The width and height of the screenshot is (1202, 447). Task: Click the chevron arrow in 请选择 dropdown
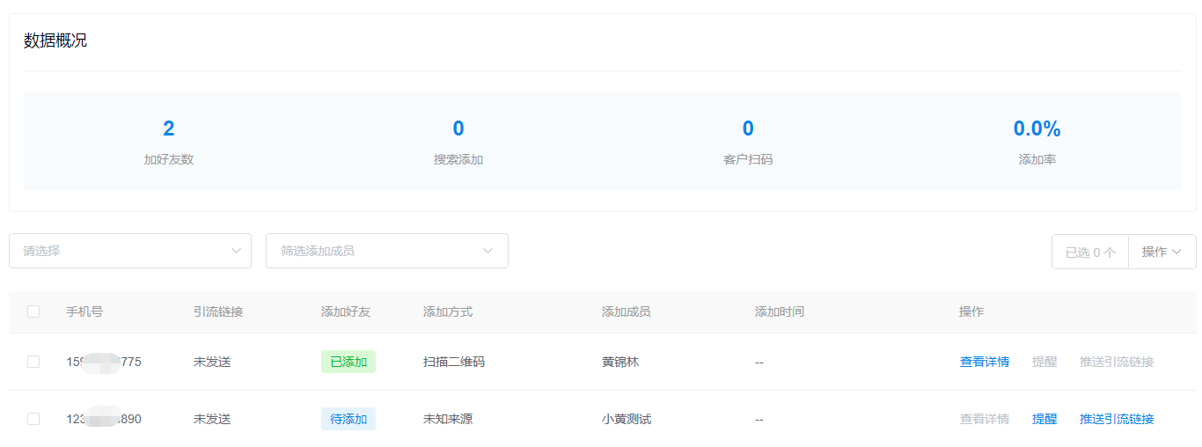click(x=236, y=251)
